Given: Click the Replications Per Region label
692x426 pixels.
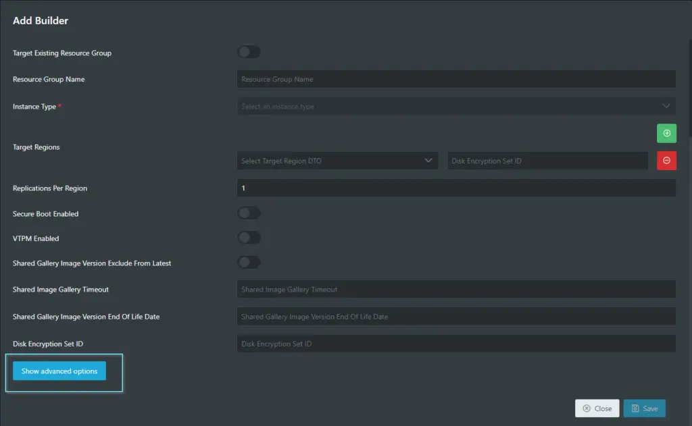Looking at the screenshot, I should [x=50, y=188].
